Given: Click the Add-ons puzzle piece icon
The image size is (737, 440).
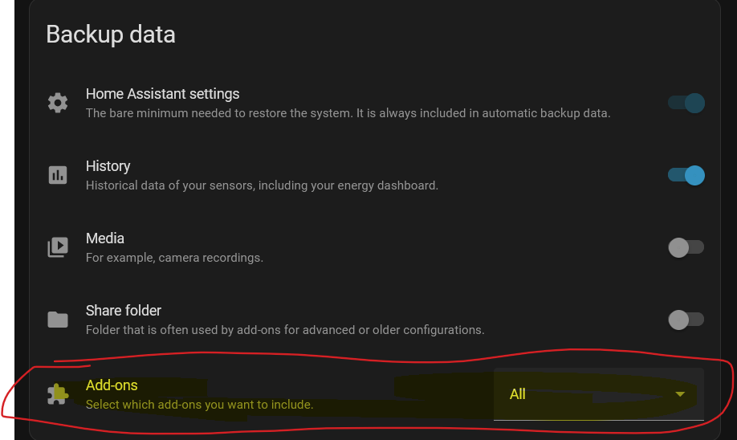Looking at the screenshot, I should pos(58,393).
